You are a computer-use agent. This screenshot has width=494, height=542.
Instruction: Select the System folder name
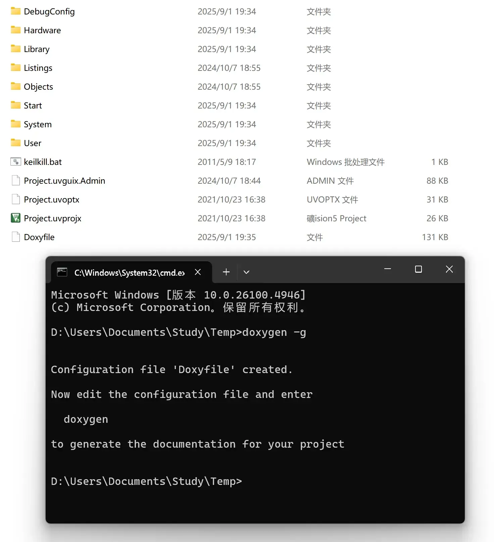[38, 124]
